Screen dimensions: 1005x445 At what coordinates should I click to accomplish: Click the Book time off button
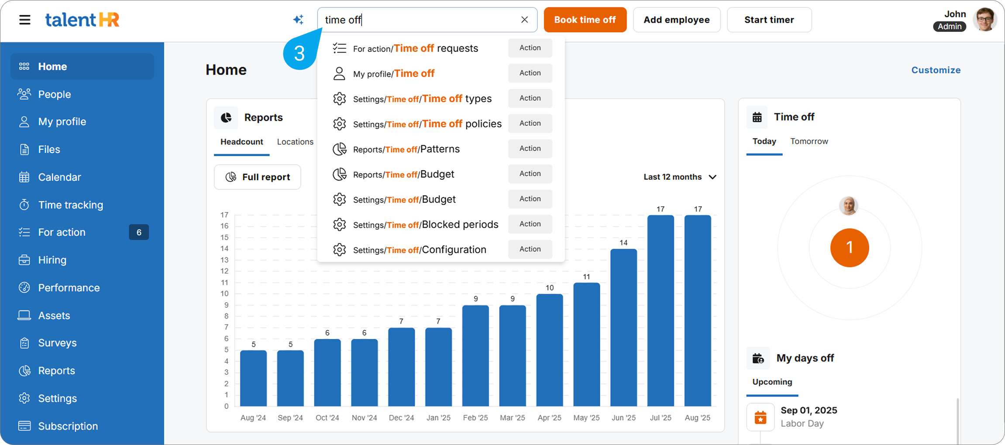(585, 20)
